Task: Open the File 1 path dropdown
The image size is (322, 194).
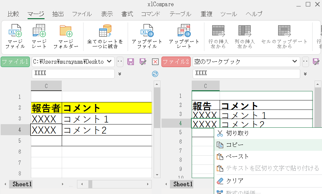Action: pyautogui.click(x=110, y=61)
